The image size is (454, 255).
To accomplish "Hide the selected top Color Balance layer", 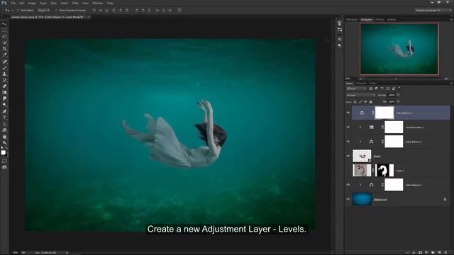I will tap(348, 113).
